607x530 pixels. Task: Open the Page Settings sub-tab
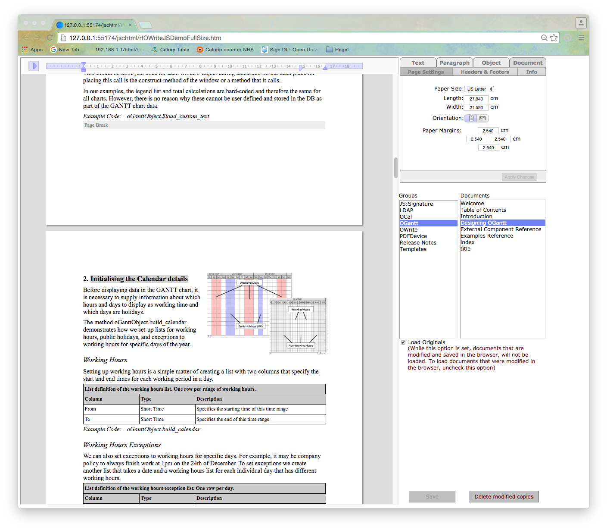(x=426, y=72)
